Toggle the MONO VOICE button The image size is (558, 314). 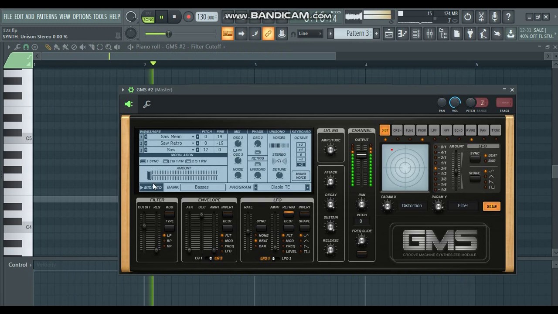pos(301,176)
